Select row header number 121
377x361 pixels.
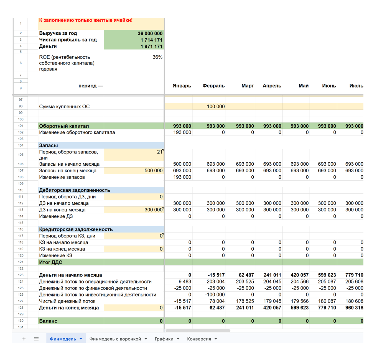(x=21, y=262)
